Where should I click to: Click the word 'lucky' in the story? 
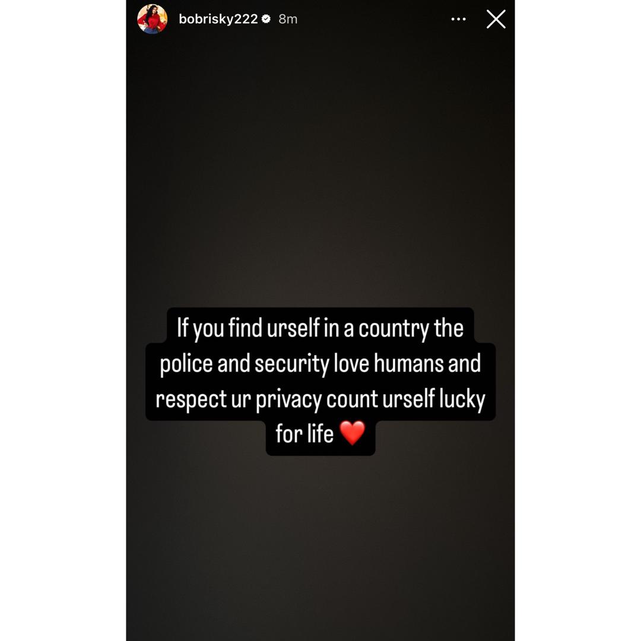coord(462,399)
